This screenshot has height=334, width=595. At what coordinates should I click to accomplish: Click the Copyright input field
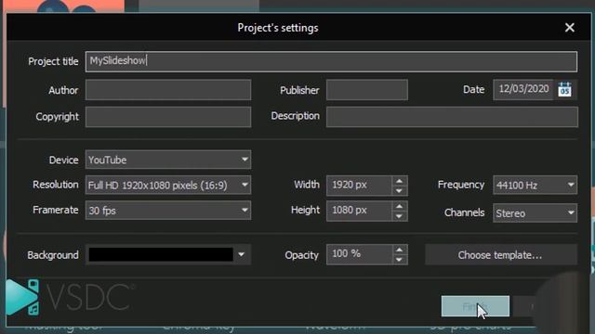(x=168, y=117)
